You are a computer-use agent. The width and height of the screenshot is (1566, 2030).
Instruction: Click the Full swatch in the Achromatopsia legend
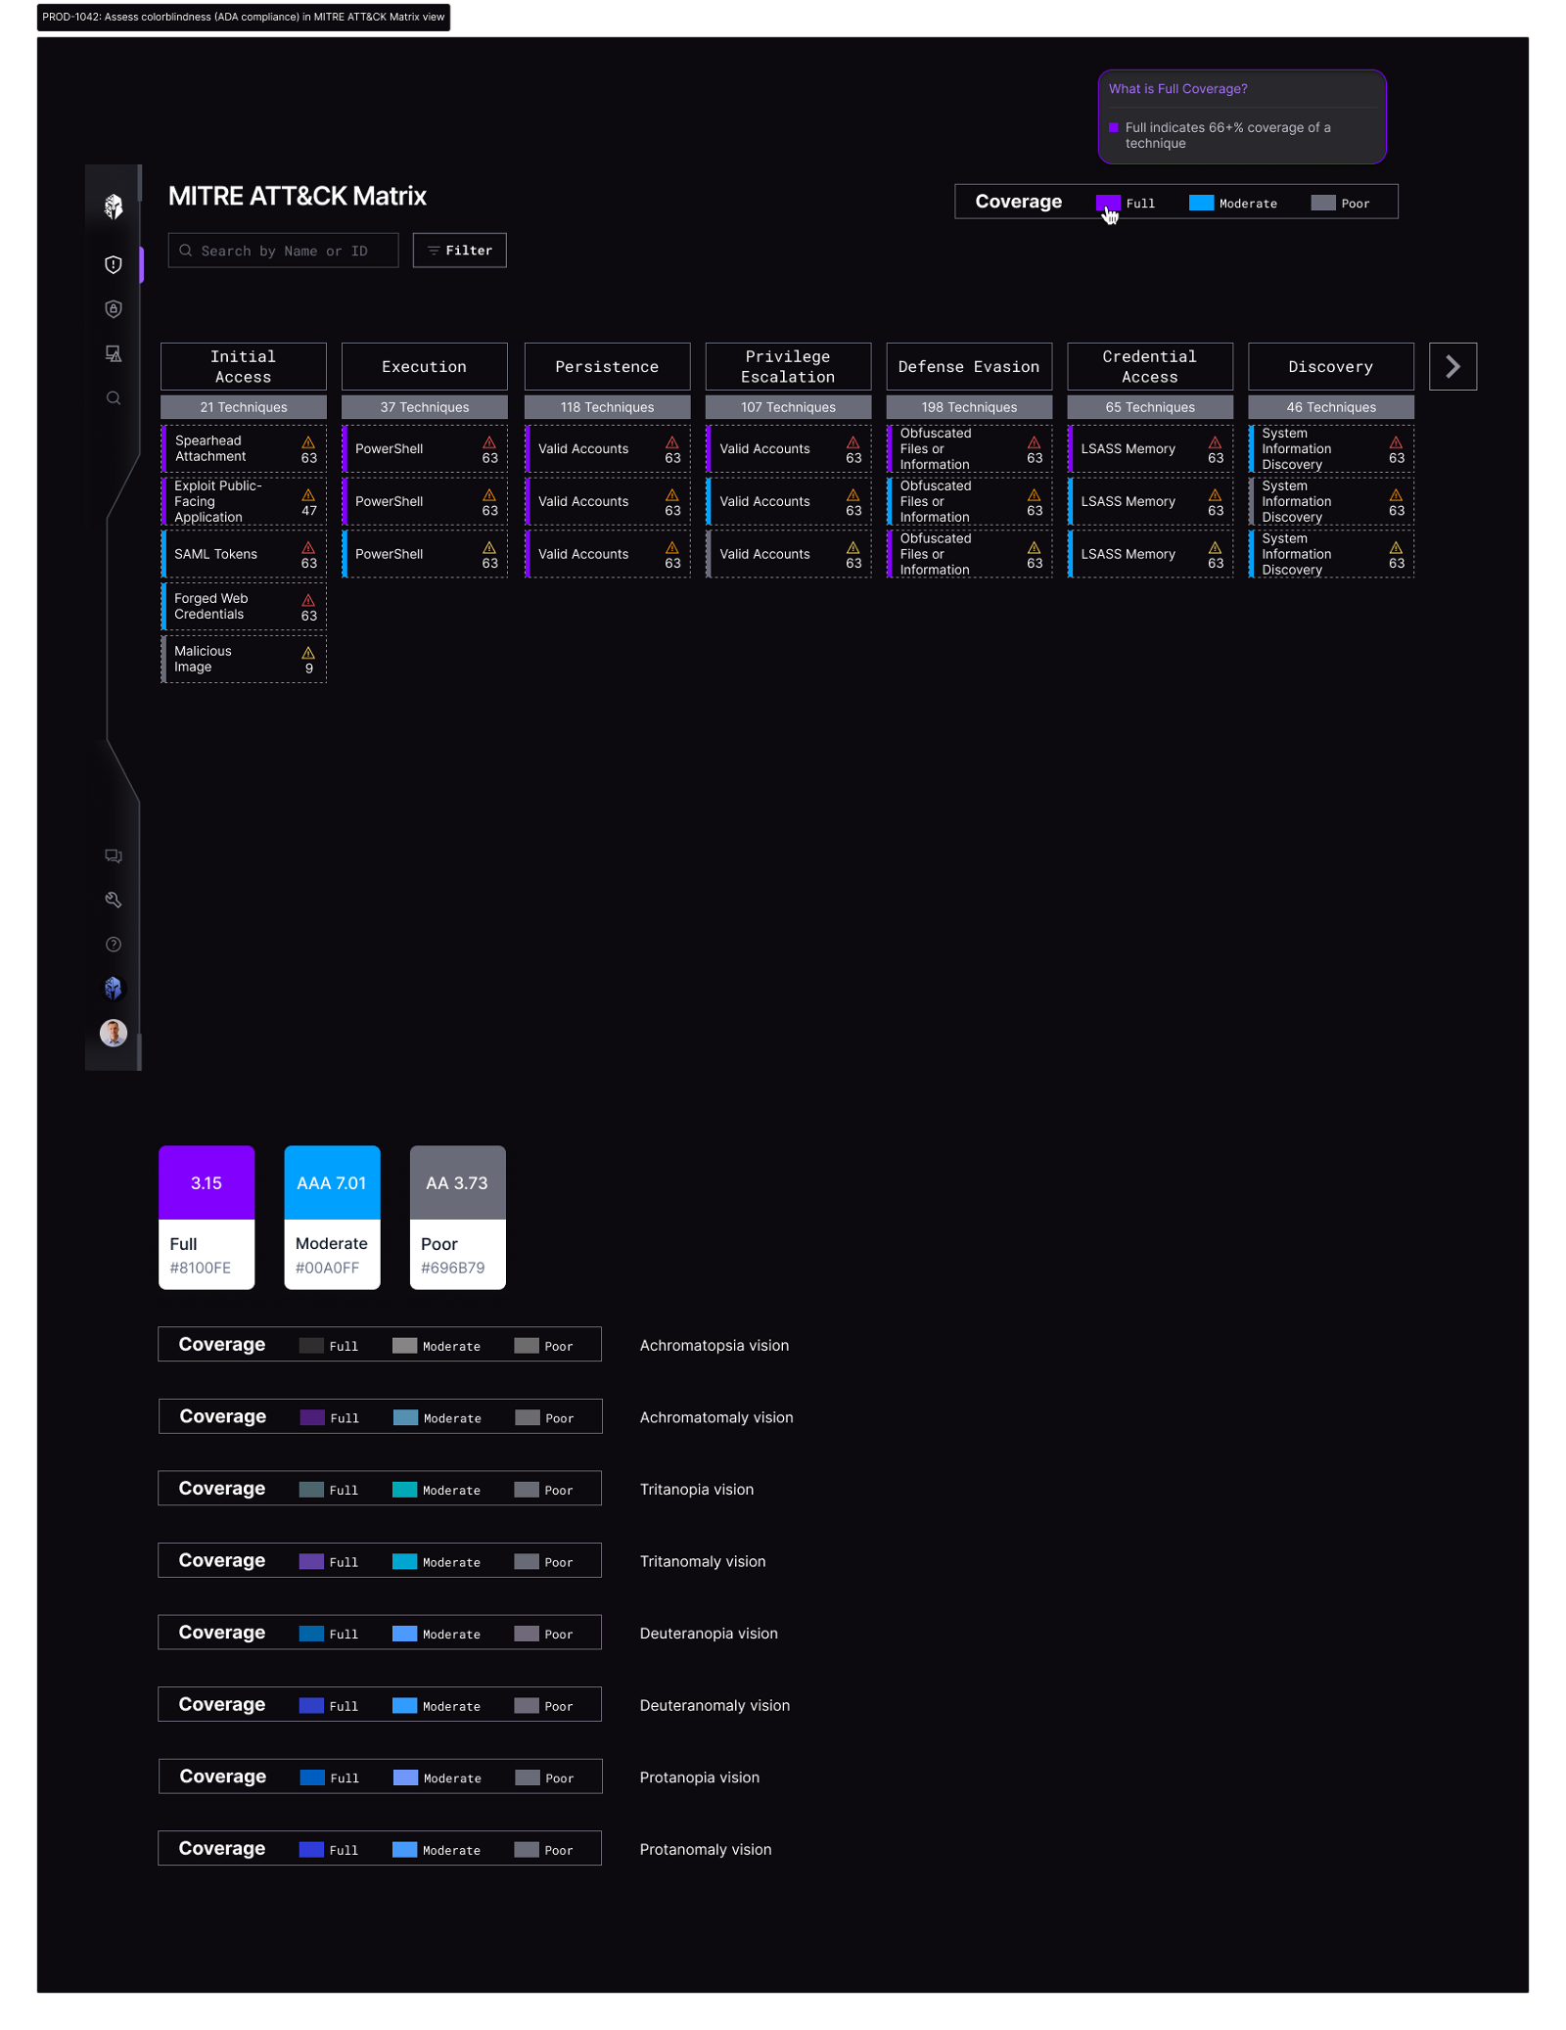(311, 1346)
